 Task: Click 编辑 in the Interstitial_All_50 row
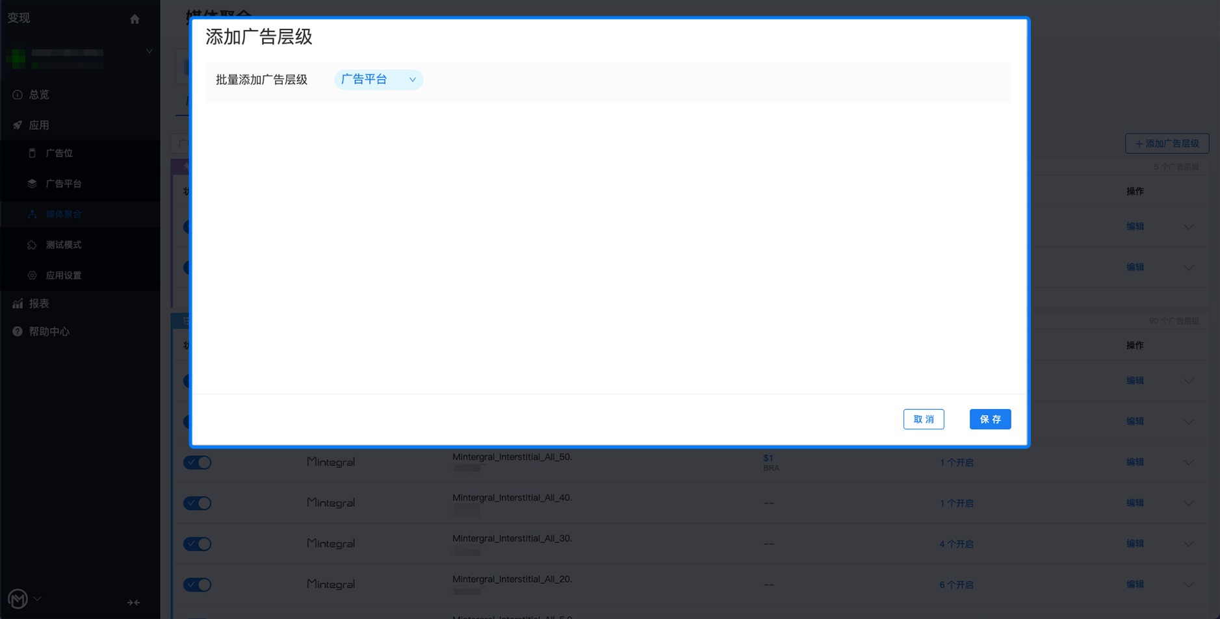pyautogui.click(x=1135, y=462)
